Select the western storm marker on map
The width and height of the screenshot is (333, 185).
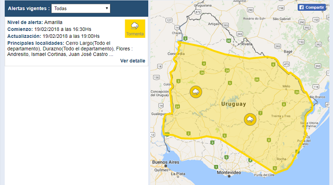point(196,92)
